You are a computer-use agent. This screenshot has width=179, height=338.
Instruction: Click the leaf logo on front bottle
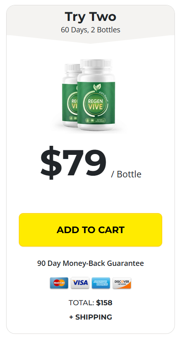96,87
